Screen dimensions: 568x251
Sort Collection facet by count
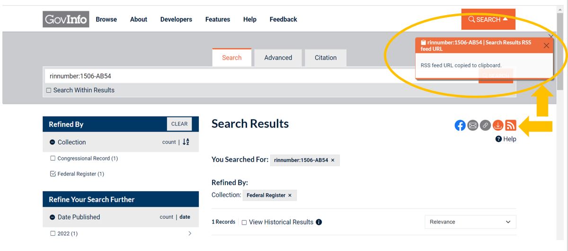(169, 142)
